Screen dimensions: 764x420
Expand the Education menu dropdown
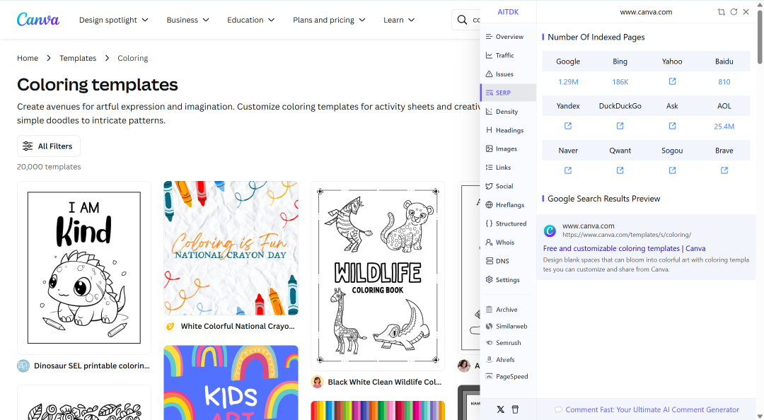tap(251, 20)
